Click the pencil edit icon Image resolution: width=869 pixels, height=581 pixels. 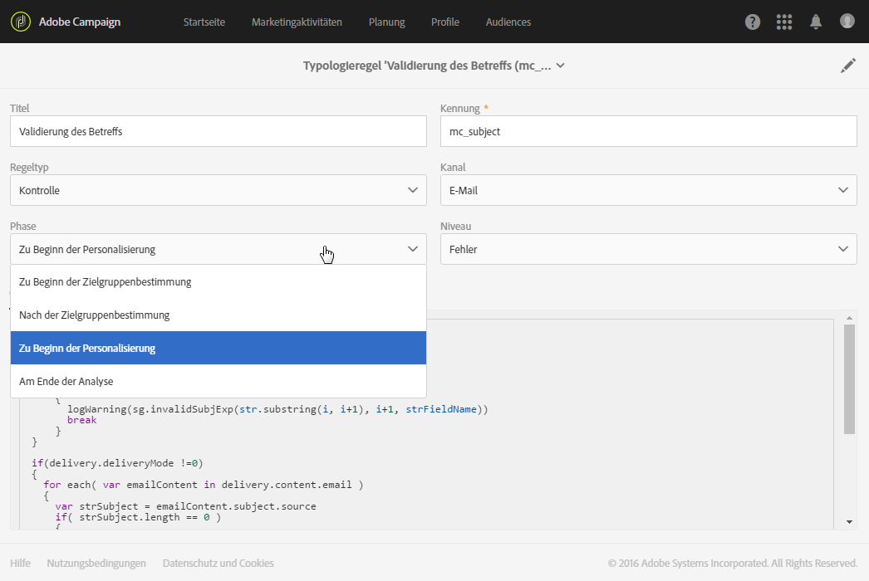847,66
